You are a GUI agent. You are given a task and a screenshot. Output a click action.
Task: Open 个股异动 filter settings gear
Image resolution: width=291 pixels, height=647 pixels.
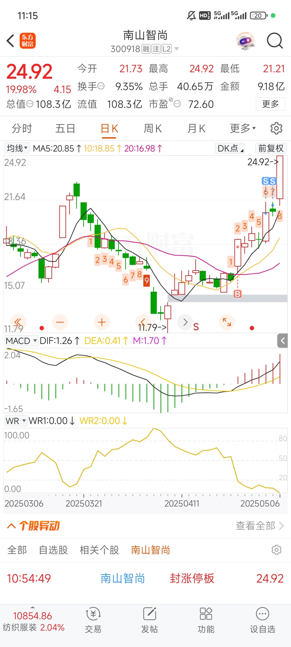(276, 550)
